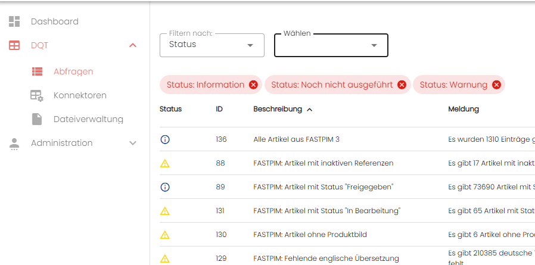Click warning status icon for ID 129
Viewport: 535px width, 265px height.
tap(165, 258)
